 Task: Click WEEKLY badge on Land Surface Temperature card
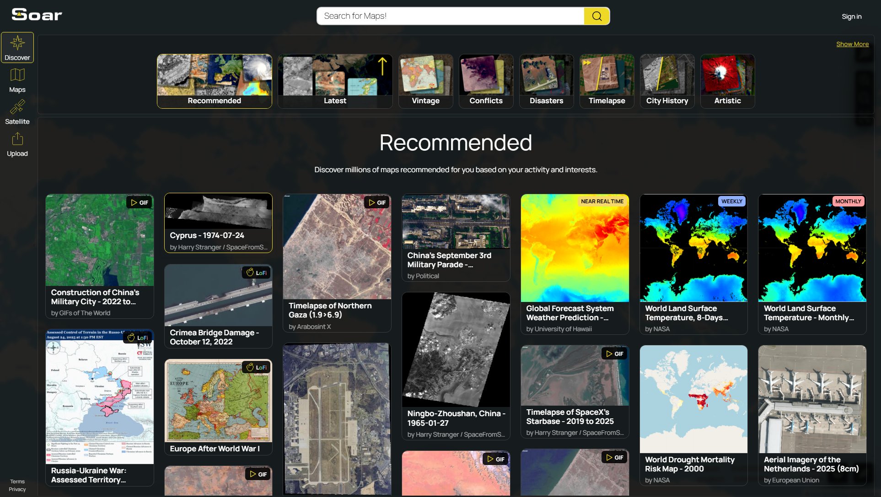[x=732, y=201]
